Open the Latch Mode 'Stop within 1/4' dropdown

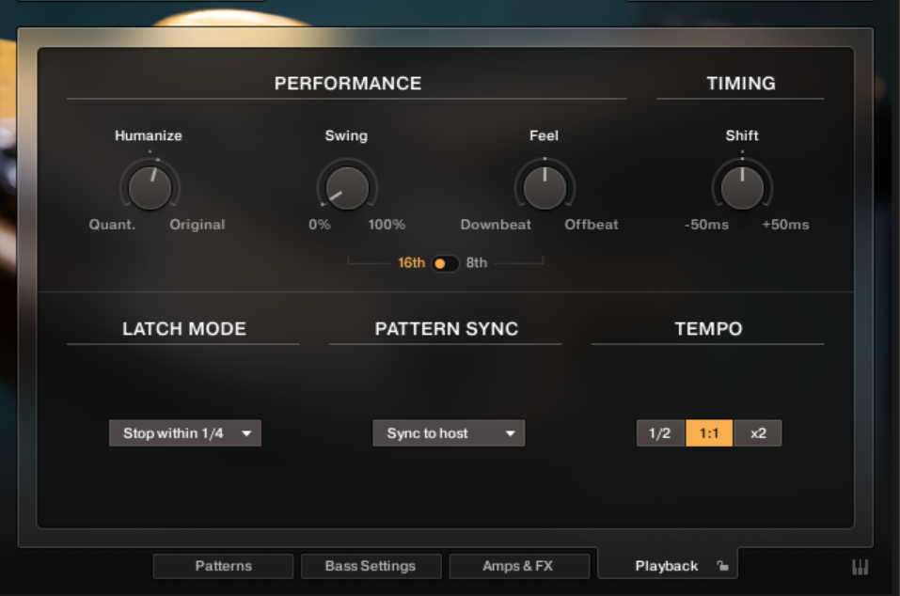pyautogui.click(x=185, y=433)
